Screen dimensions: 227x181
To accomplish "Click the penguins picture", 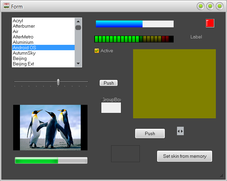I will pyautogui.click(x=50, y=127).
